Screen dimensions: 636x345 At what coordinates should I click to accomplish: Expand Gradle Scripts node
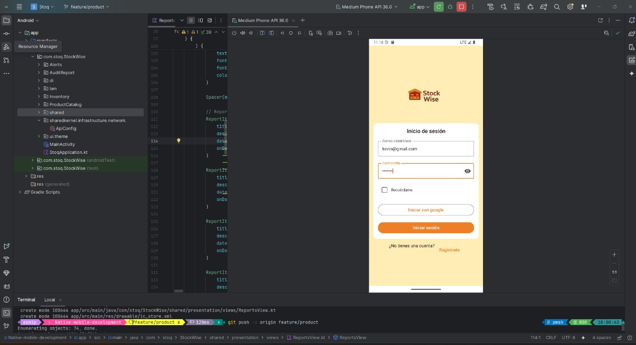coord(20,192)
